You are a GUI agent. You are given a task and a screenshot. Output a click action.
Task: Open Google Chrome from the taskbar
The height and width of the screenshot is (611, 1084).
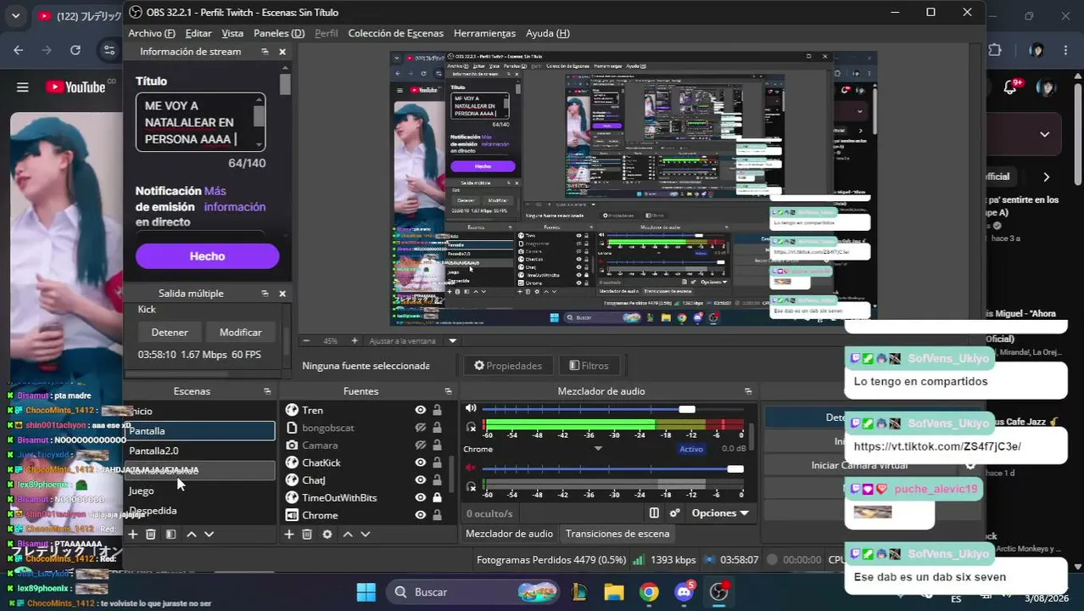(x=649, y=591)
